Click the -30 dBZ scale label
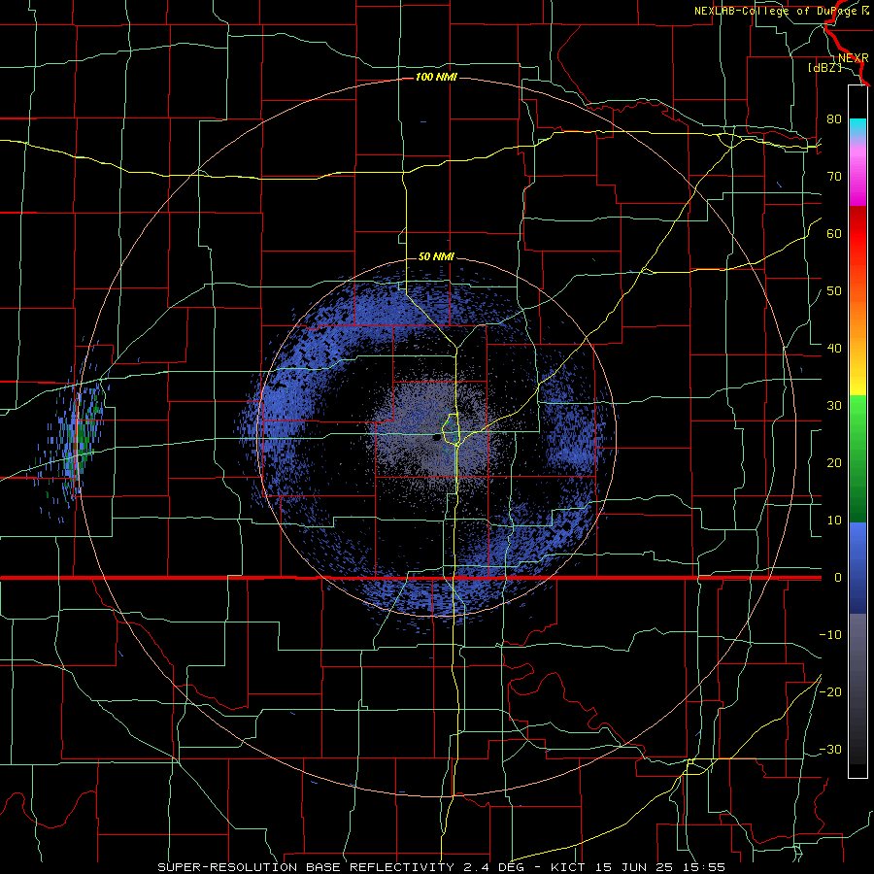The height and width of the screenshot is (874, 874). [830, 749]
